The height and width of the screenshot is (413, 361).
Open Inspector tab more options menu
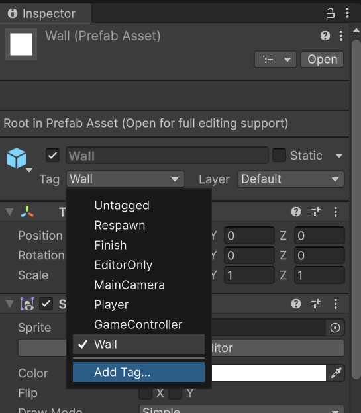(347, 13)
